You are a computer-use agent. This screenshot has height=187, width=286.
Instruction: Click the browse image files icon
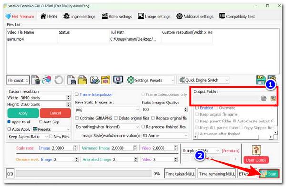(95, 80)
